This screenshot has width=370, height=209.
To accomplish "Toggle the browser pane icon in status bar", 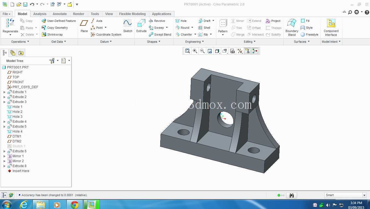I will [x=11, y=195].
